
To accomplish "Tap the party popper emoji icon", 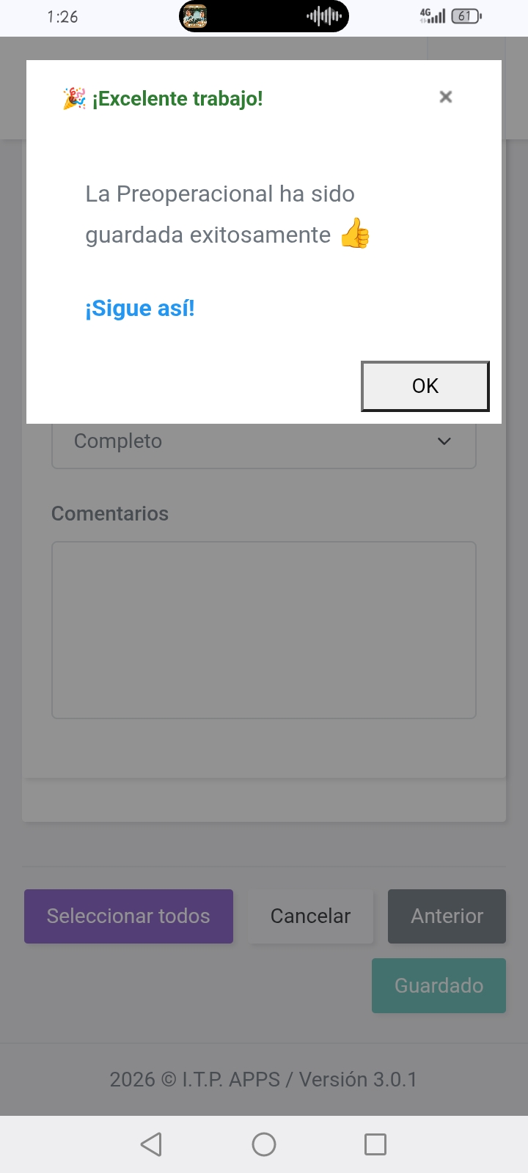I will (x=74, y=98).
